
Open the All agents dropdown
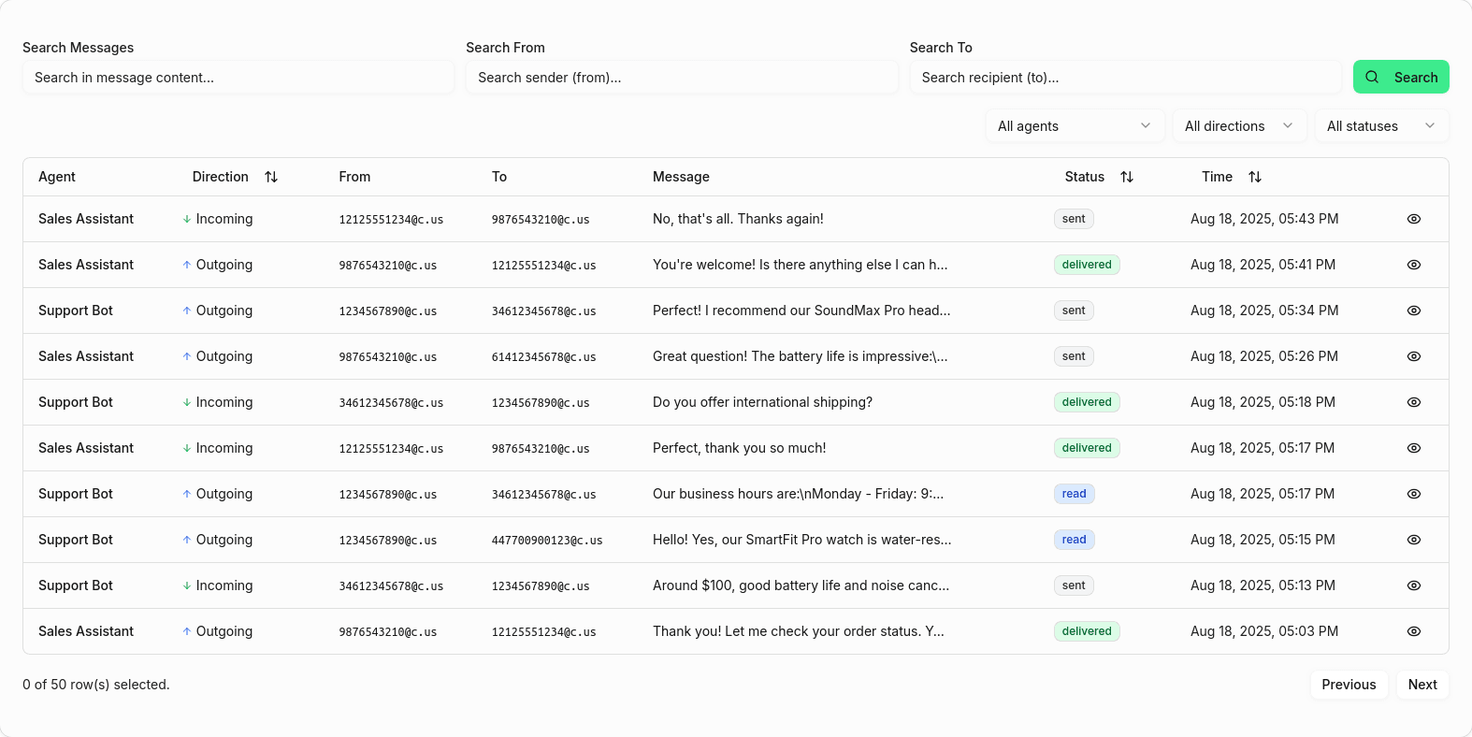point(1074,126)
